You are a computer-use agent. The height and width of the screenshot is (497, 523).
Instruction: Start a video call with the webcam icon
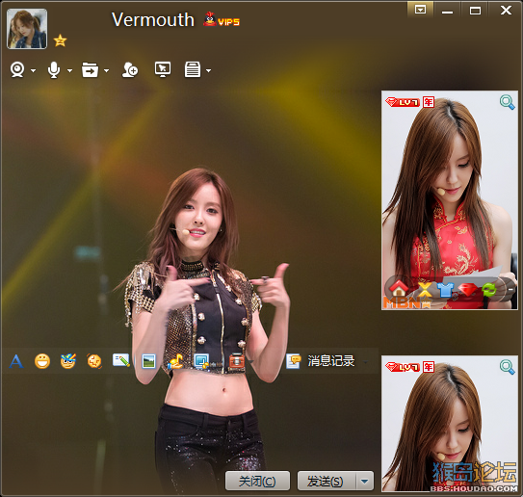pyautogui.click(x=17, y=69)
